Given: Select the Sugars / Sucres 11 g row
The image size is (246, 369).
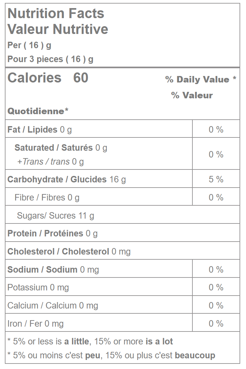Looking at the screenshot, I should pyautogui.click(x=56, y=216).
